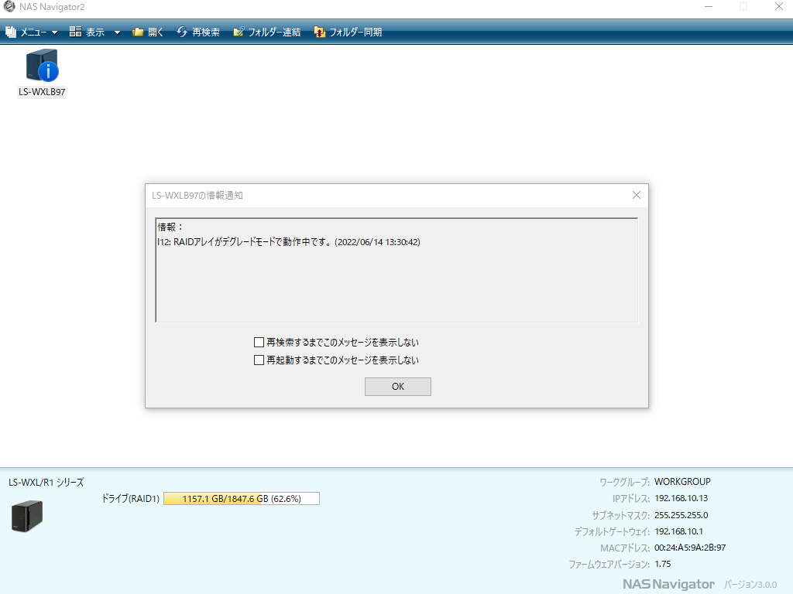The height and width of the screenshot is (594, 793).
Task: Click the RAID1 drive usage bar
Action: [241, 499]
